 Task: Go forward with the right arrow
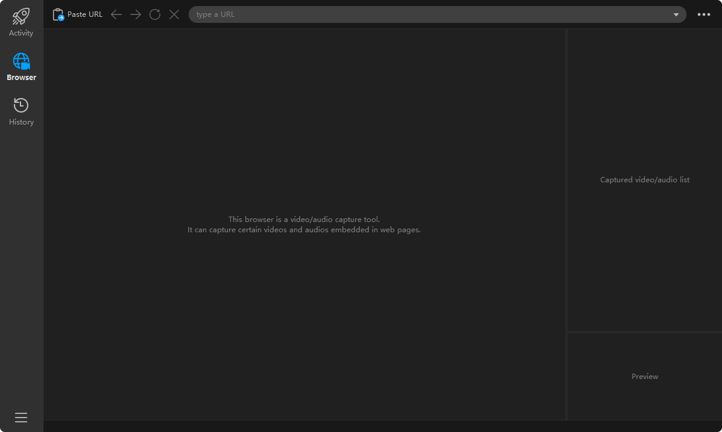(136, 14)
